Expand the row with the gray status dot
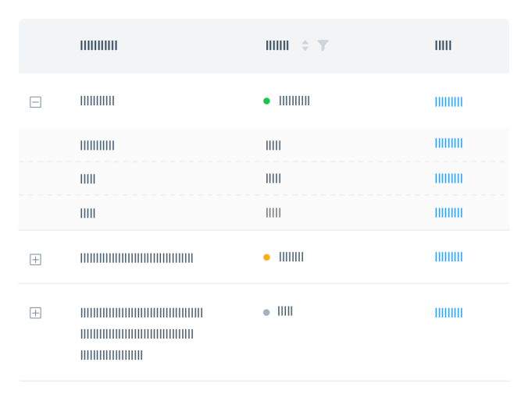This screenshot has height=401, width=528. pyautogui.click(x=35, y=313)
